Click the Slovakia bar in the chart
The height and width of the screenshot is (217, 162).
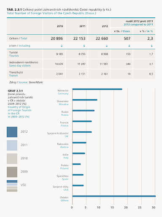coord(85,100)
